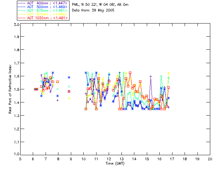Click the y-axis label 1.5
This screenshot has height=172, width=216.
coord(17,89)
